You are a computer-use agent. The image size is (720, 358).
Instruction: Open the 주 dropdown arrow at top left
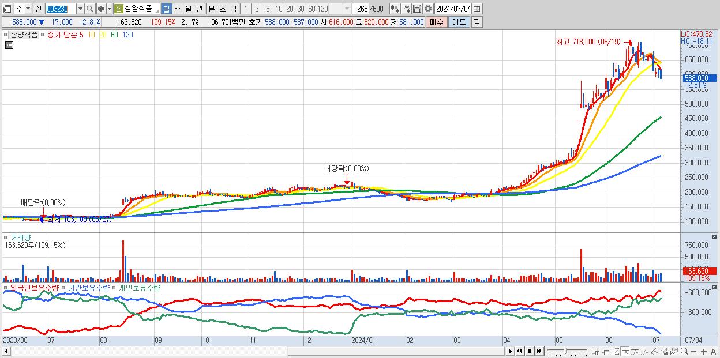(x=28, y=9)
